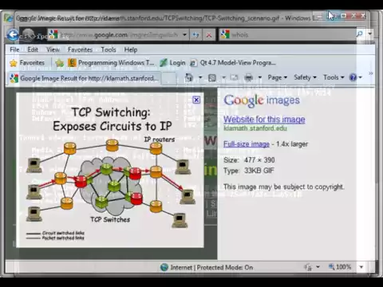The height and width of the screenshot is (287, 383).
Task: Click the Google images logo
Action: (262, 100)
